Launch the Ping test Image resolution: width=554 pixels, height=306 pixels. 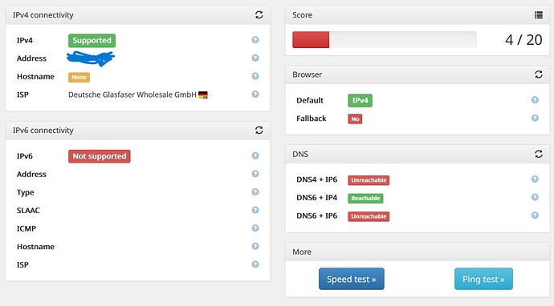point(483,279)
